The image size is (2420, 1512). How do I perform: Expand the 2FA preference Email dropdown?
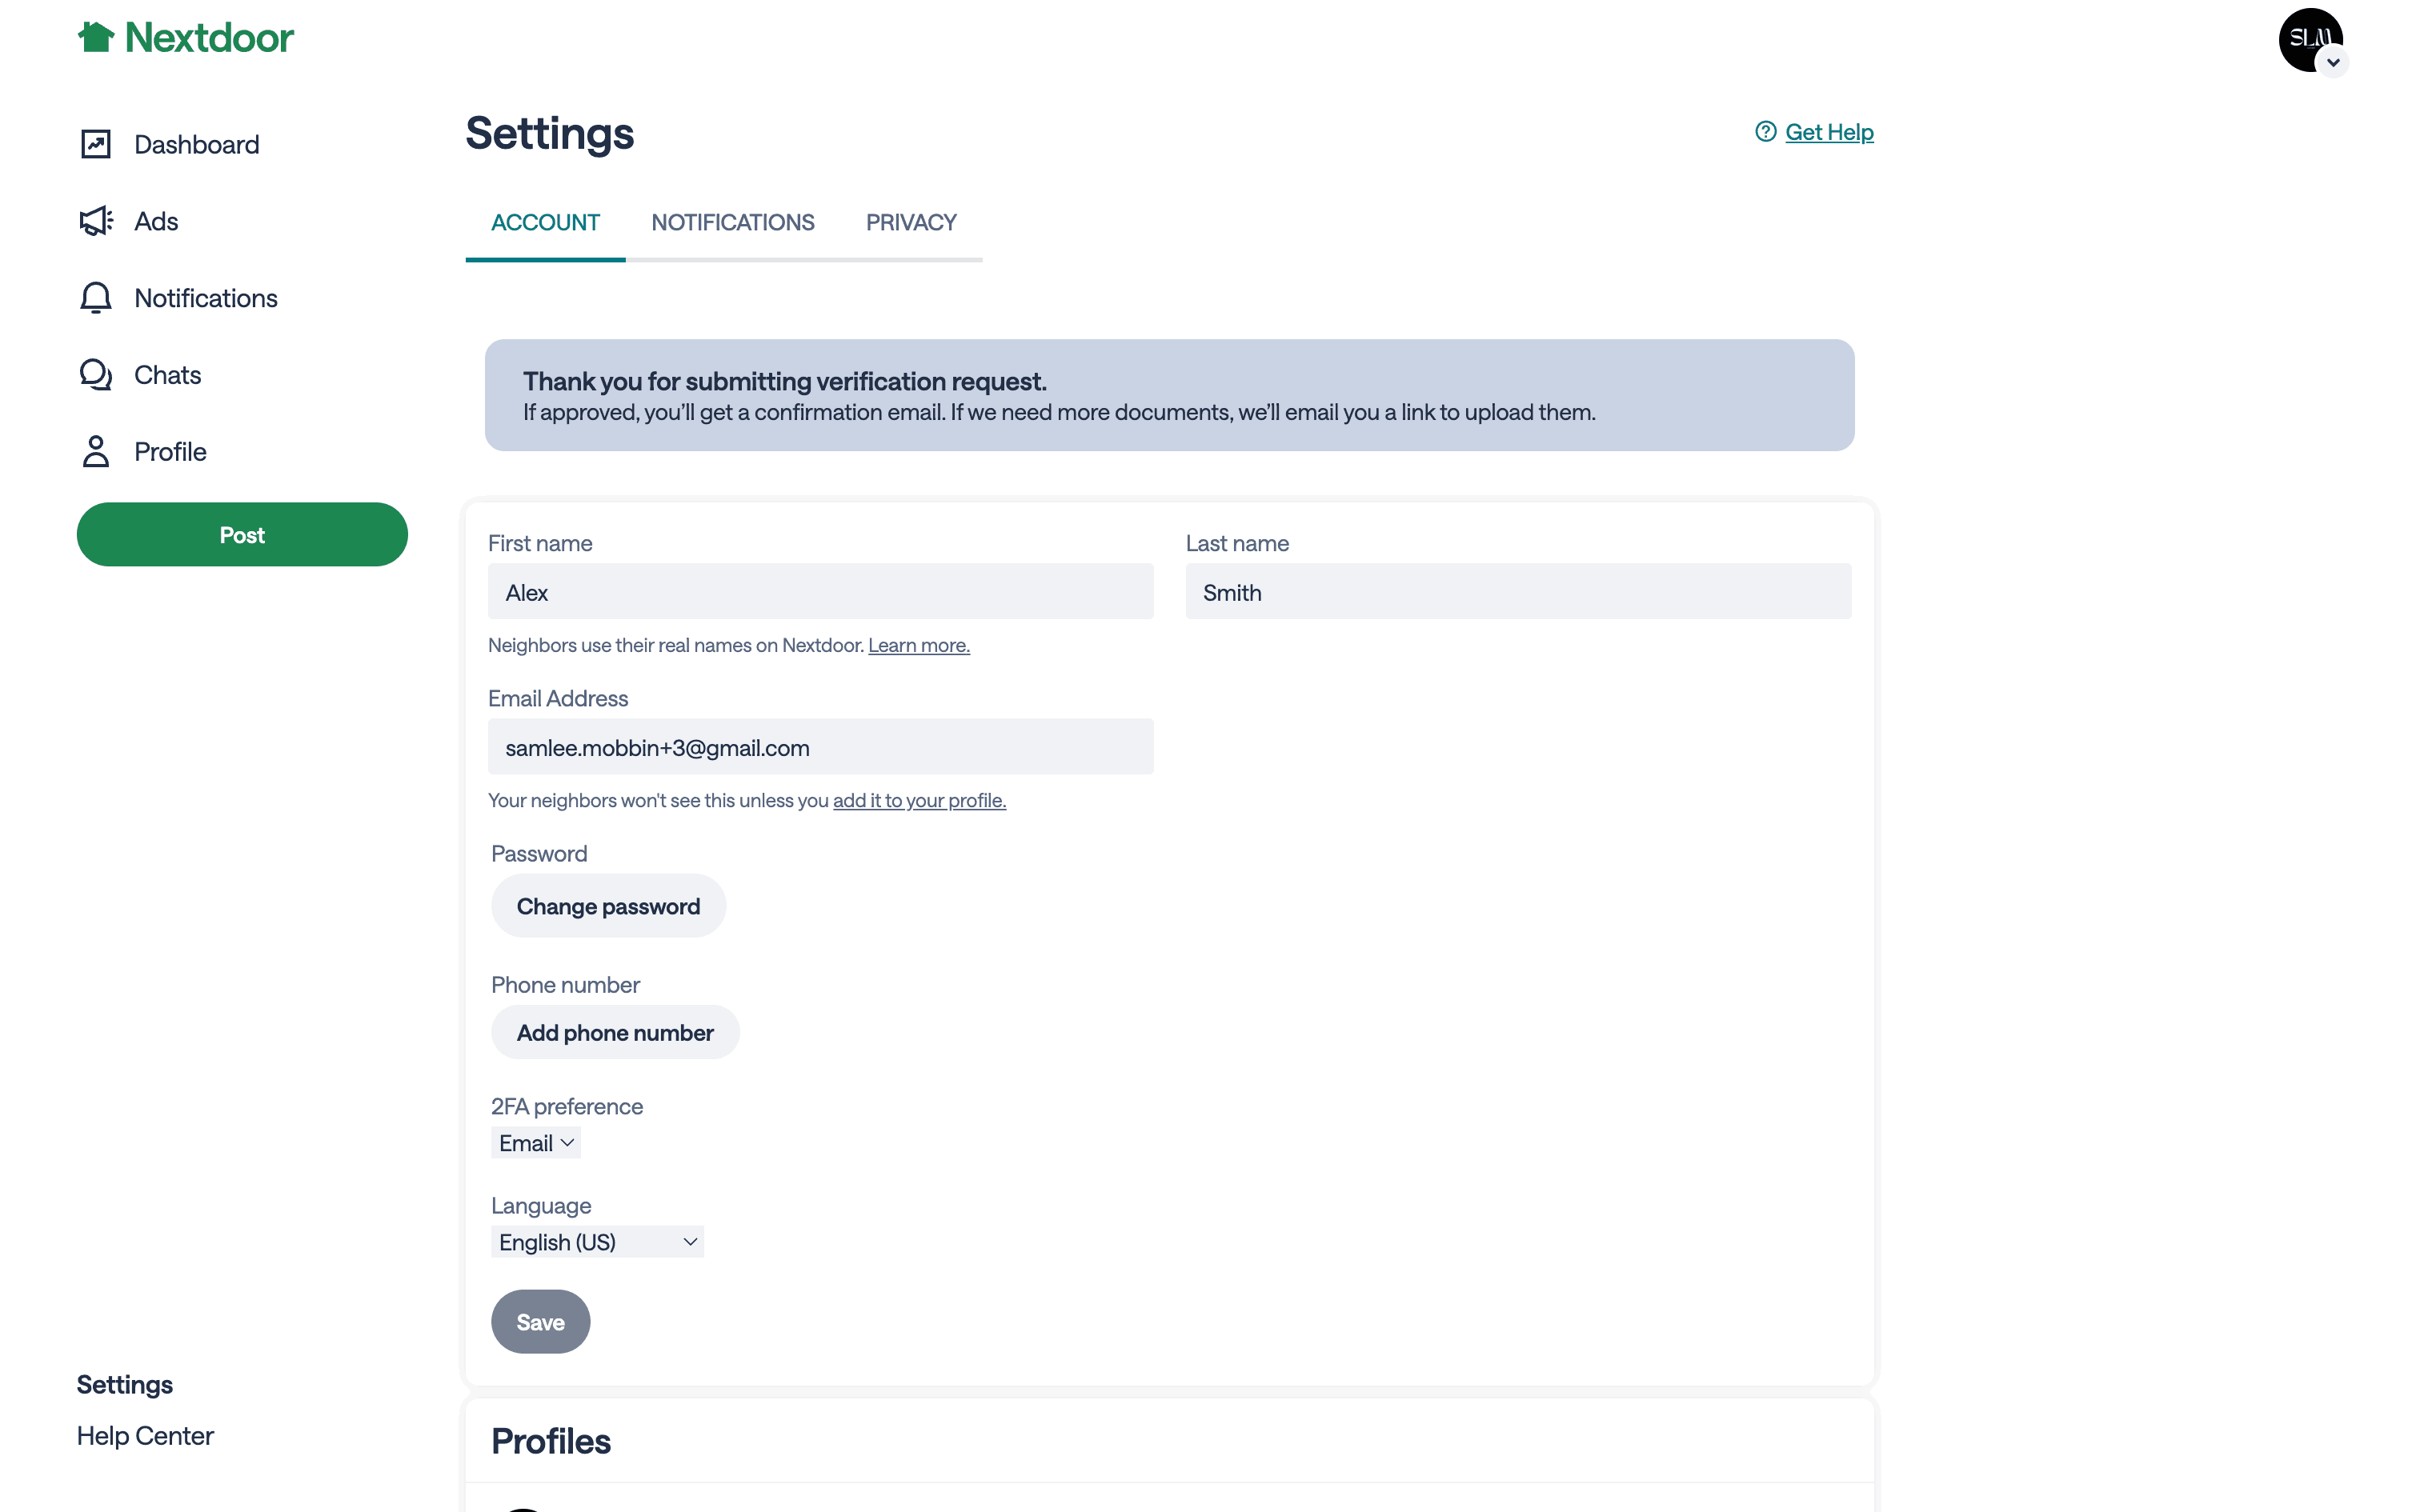point(536,1143)
